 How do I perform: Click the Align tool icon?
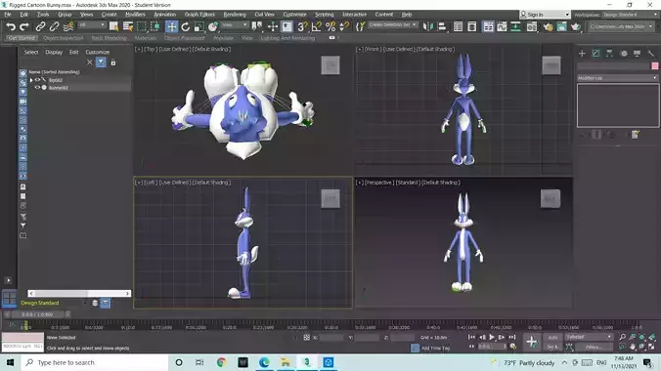(442, 27)
